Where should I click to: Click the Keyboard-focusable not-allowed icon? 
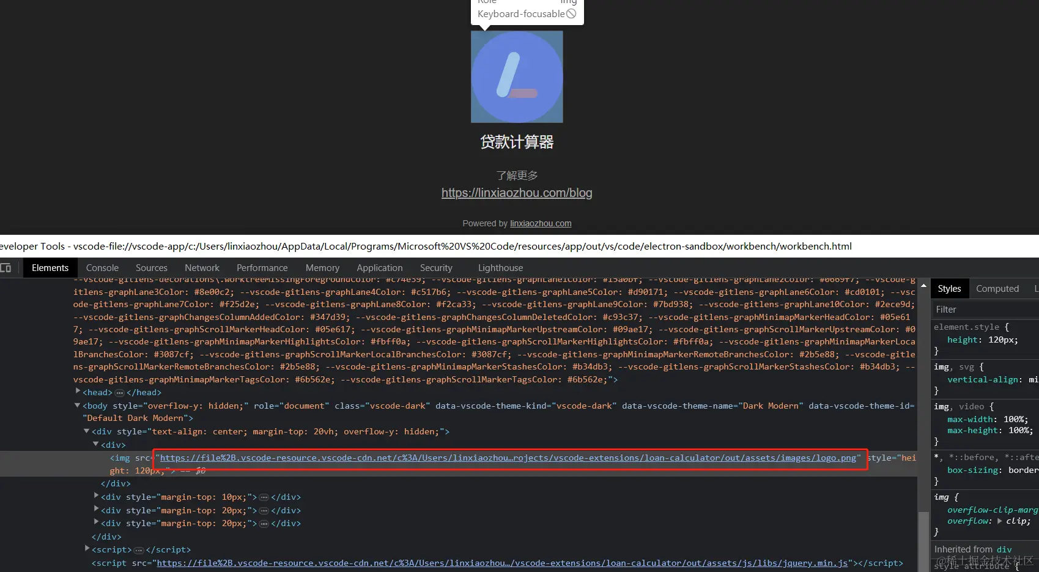coord(571,13)
